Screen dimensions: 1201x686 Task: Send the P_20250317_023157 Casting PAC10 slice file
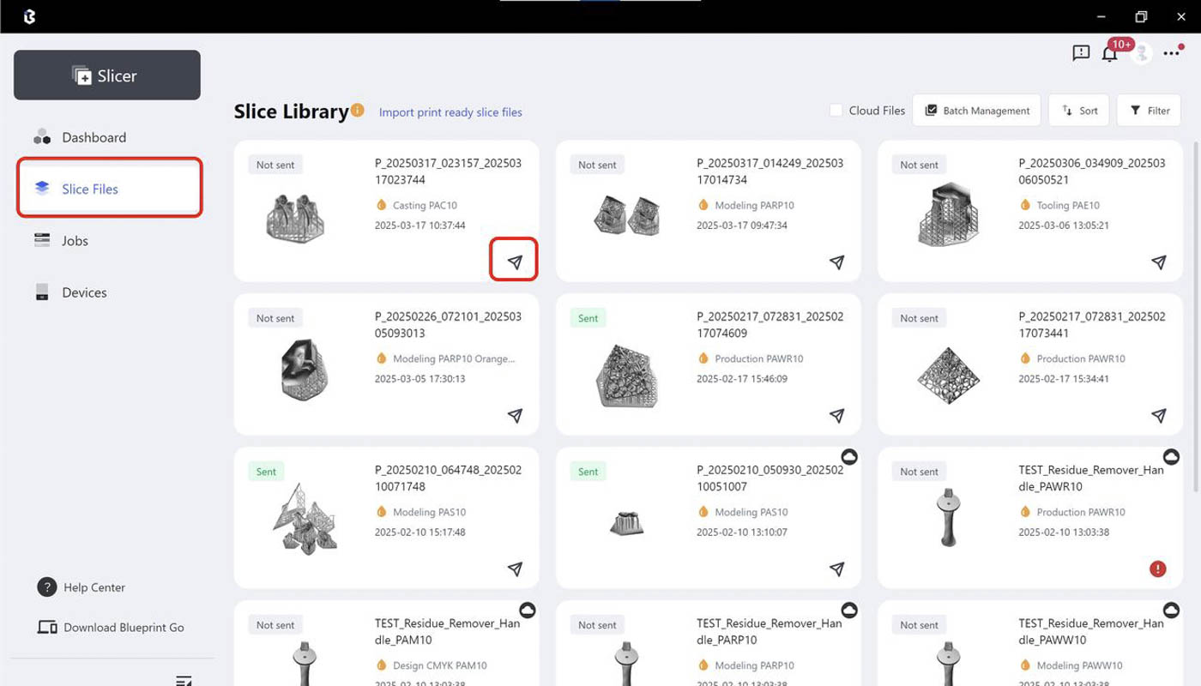point(515,262)
